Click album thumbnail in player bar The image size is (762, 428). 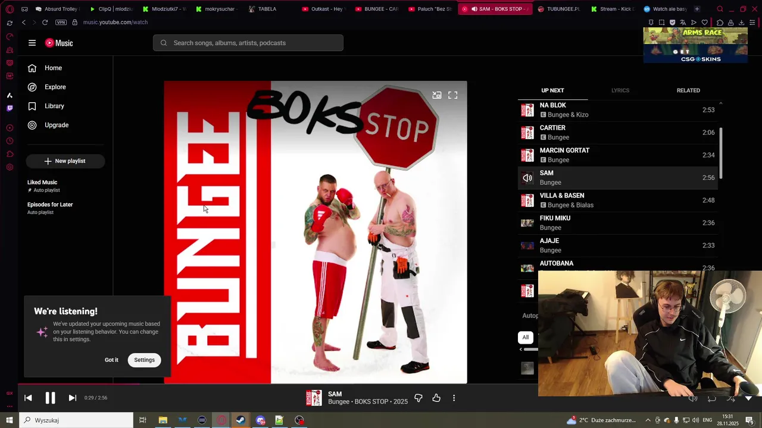(314, 398)
